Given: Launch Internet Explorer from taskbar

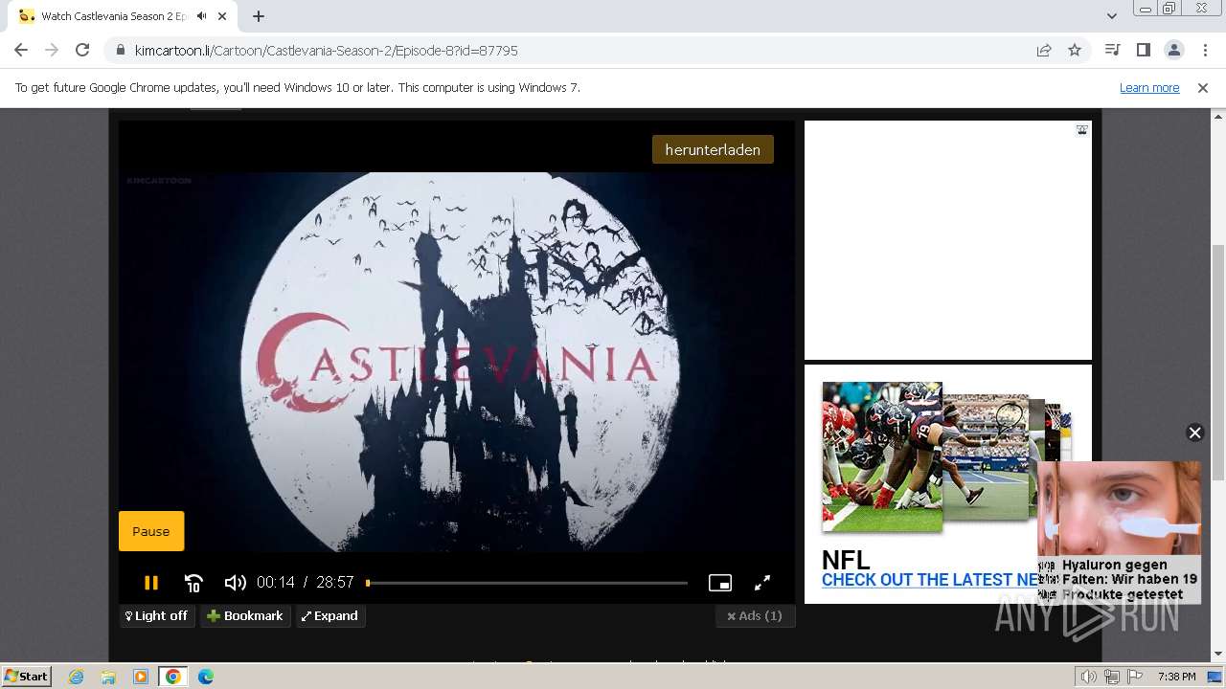Looking at the screenshot, I should coord(77,677).
